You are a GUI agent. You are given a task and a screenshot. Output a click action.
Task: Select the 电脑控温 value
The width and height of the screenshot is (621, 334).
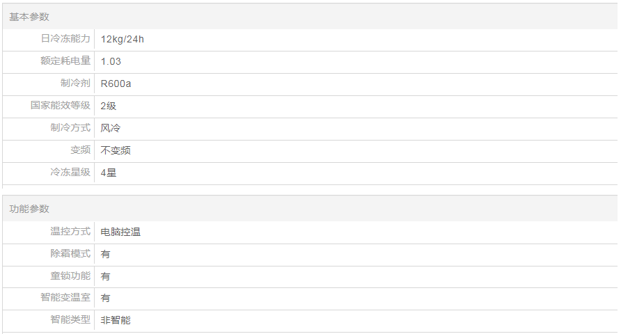[x=120, y=232]
